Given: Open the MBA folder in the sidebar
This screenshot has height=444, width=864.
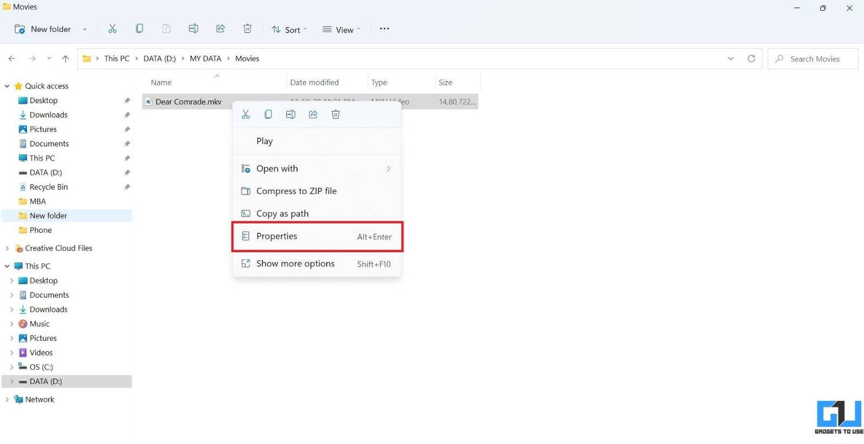Looking at the screenshot, I should point(37,201).
